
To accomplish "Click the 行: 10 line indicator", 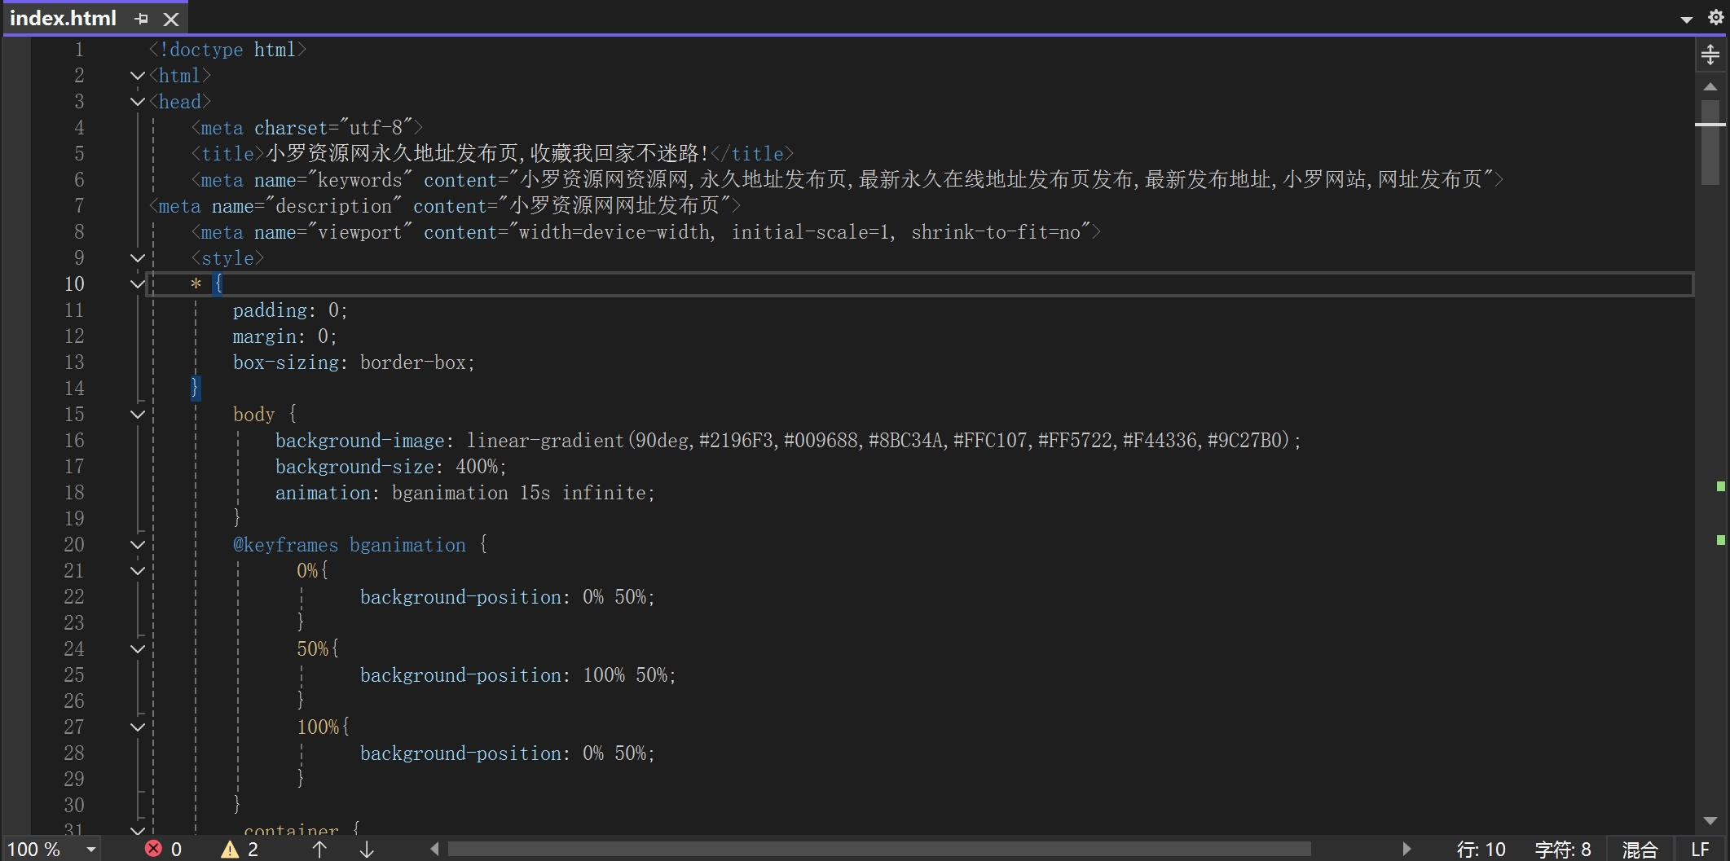I will click(1481, 850).
